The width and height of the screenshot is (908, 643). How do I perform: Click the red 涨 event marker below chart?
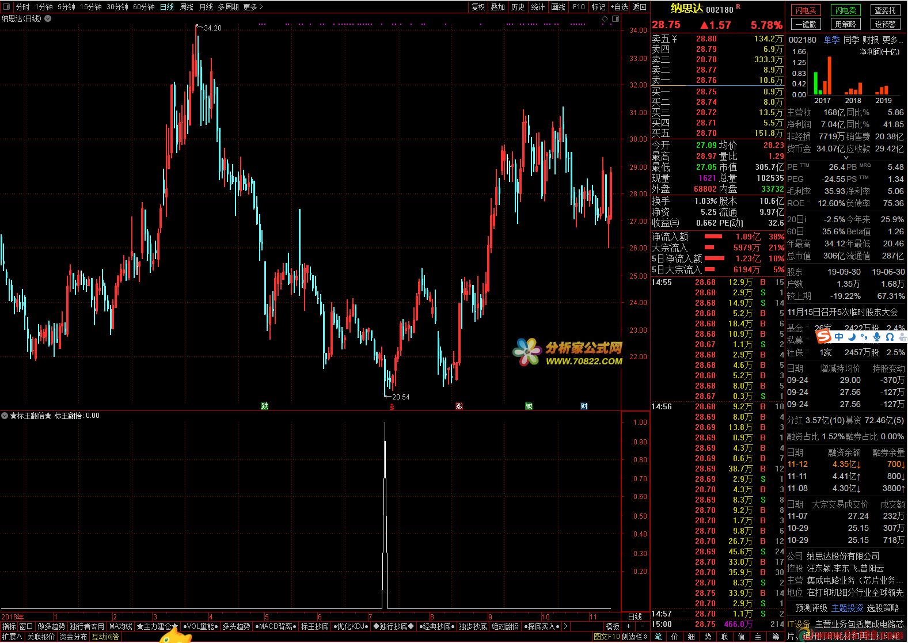(459, 406)
